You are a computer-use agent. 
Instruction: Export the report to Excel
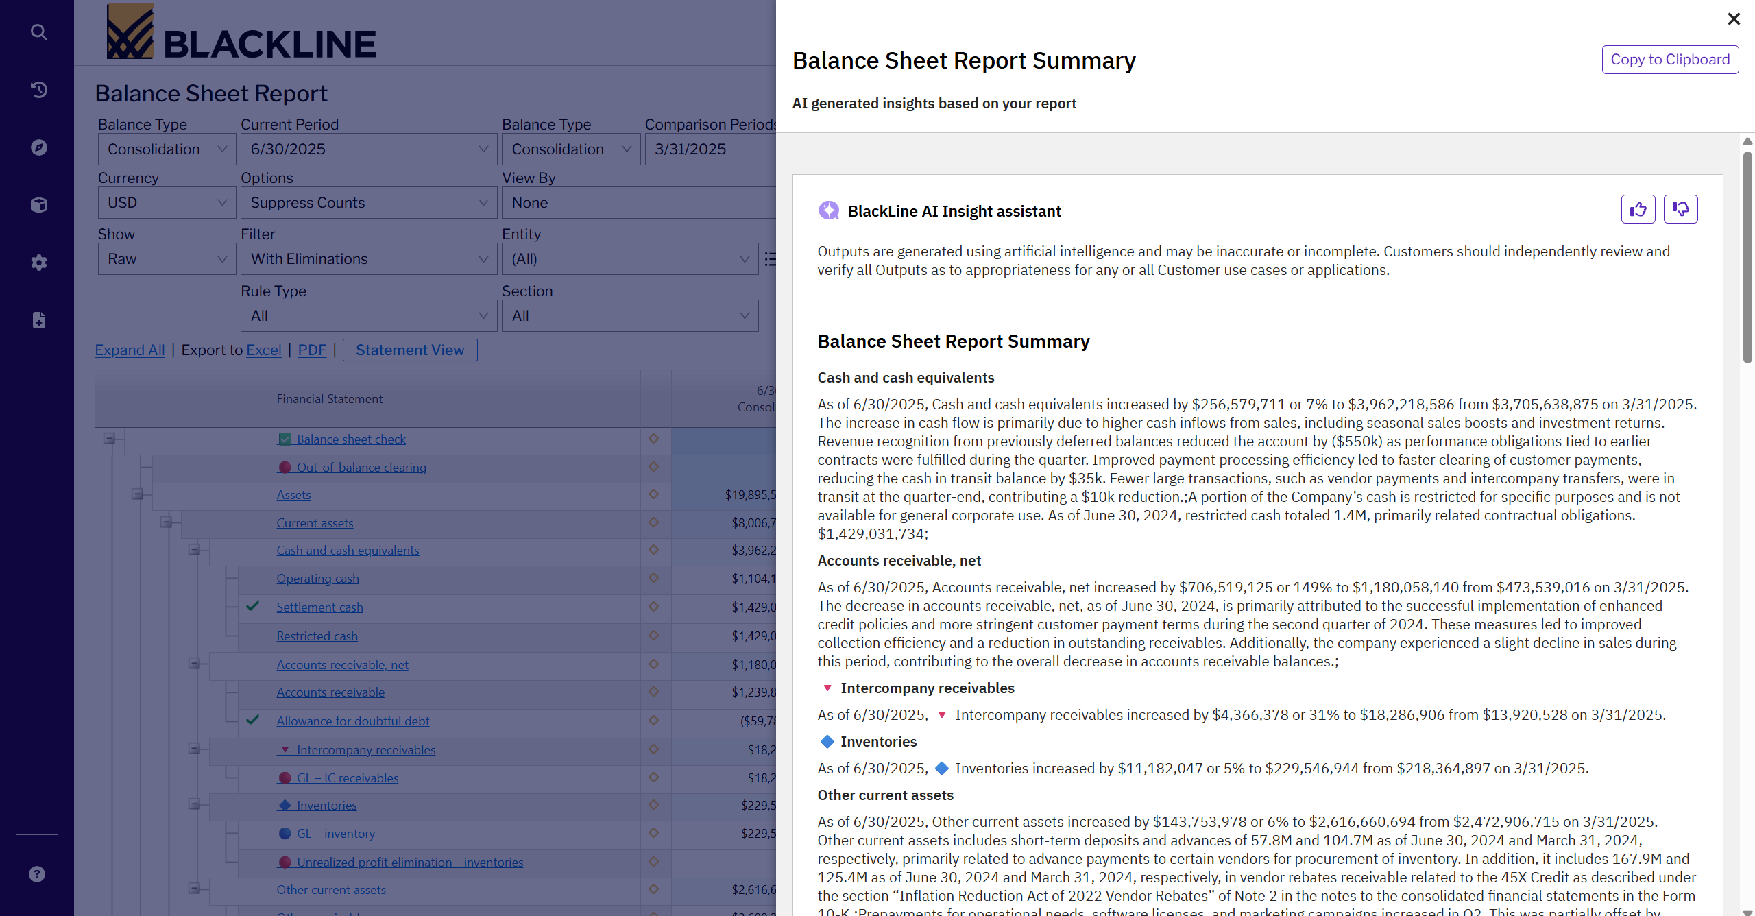click(264, 350)
